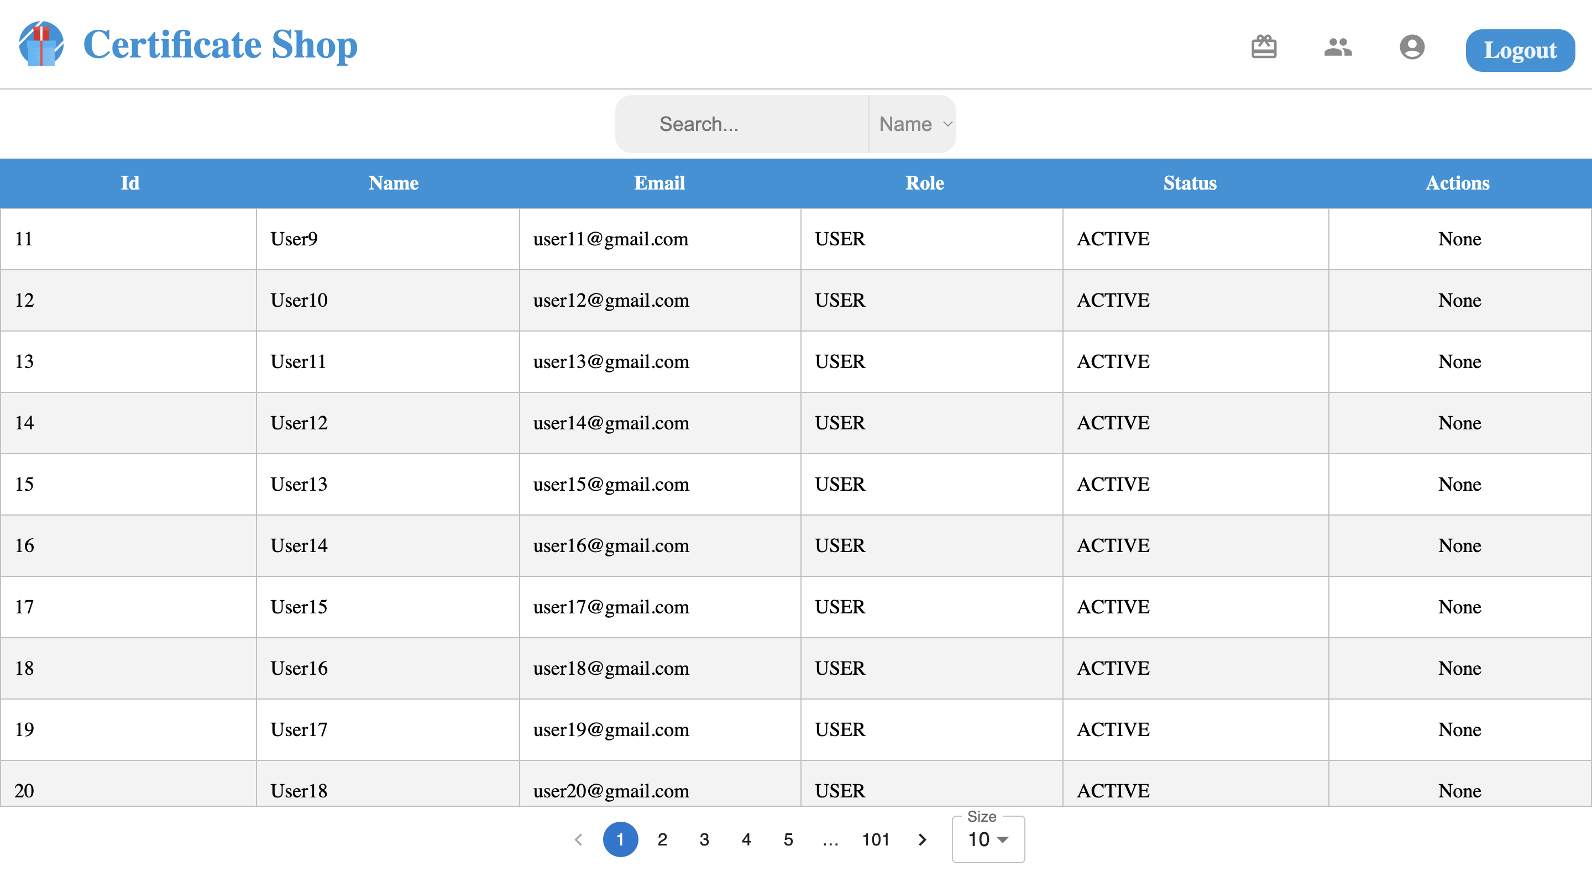Open the account profile icon

pos(1412,47)
